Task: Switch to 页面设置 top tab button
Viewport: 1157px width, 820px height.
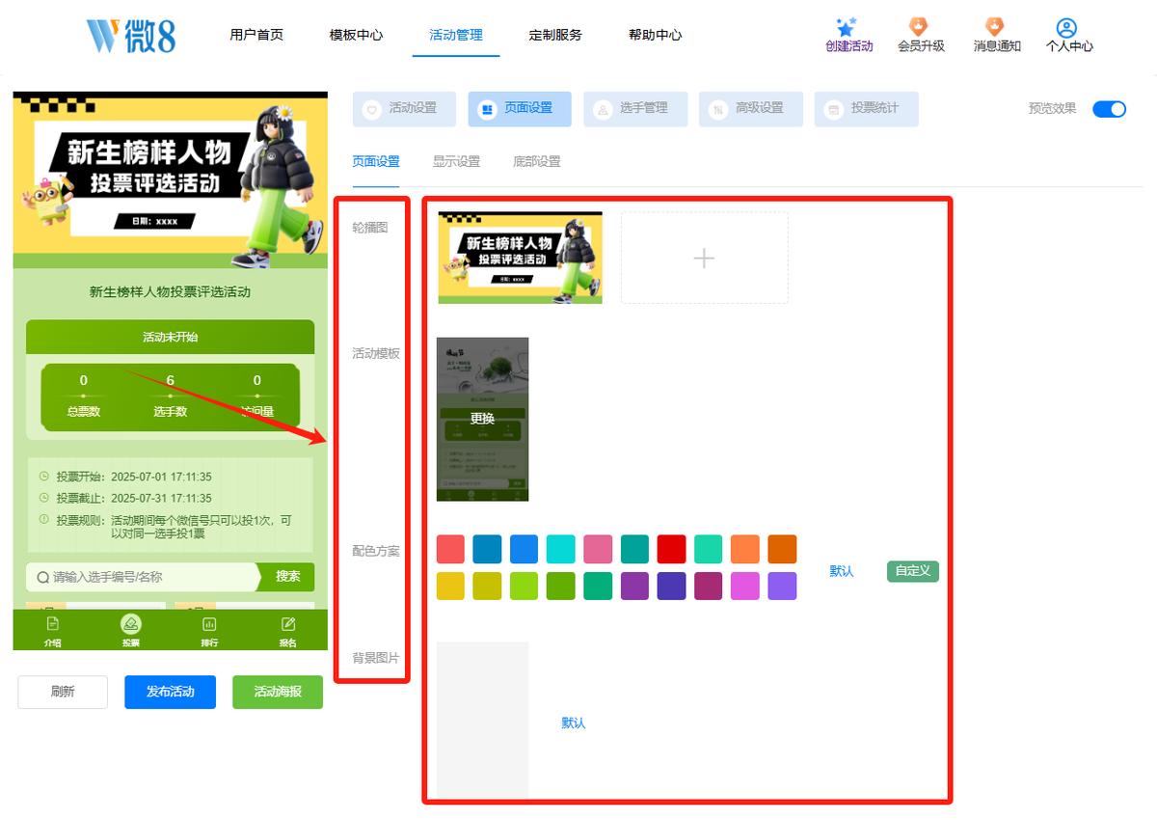Action: pos(520,109)
